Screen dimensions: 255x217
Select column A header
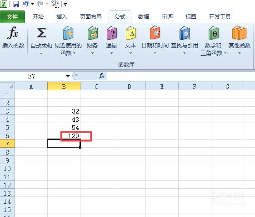point(31,86)
